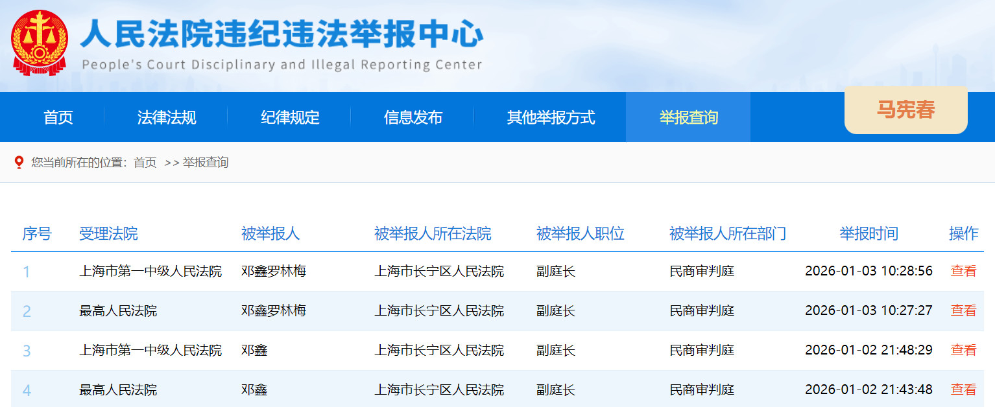Viewport: 995px width, 407px height.
Task: Click the 被举报人职位 column header
Action: [x=579, y=234]
